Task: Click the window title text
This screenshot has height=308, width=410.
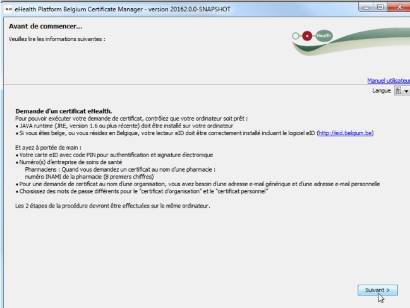Action: click(123, 9)
